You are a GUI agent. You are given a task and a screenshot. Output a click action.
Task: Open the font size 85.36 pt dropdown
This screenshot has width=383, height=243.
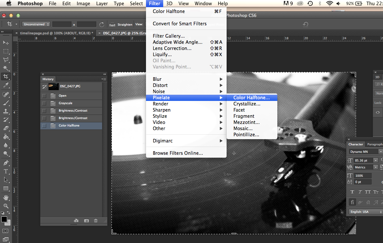(376, 160)
